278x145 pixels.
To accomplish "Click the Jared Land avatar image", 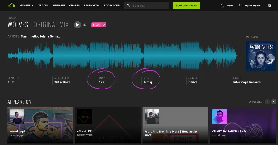I will [x=219, y=117].
